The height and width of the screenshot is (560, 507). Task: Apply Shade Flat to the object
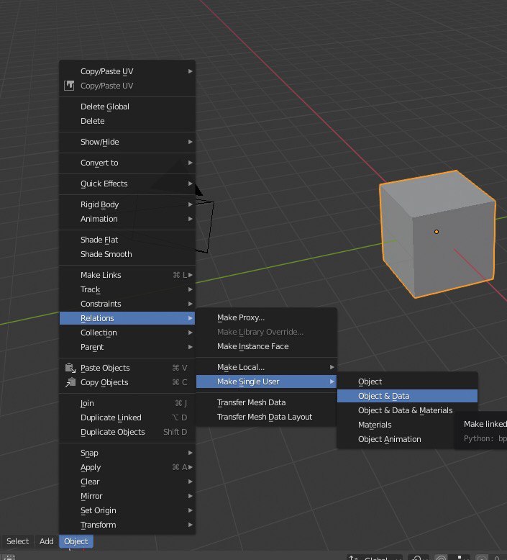coord(127,240)
